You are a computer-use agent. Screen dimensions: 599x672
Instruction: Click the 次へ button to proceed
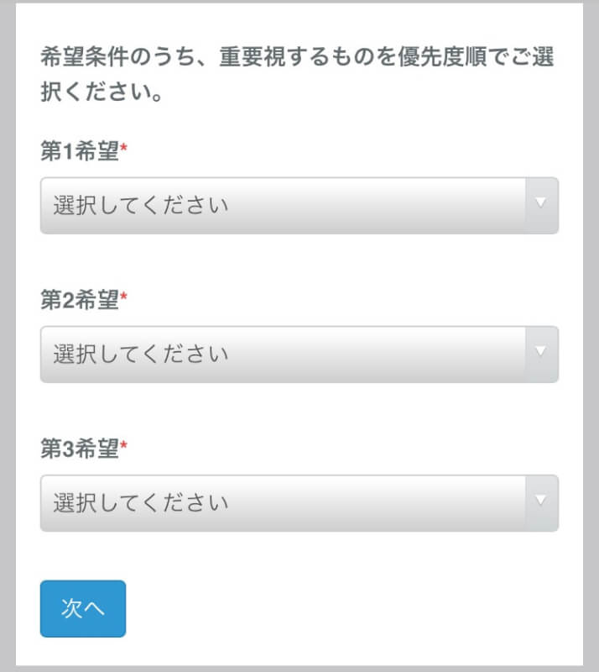(82, 609)
